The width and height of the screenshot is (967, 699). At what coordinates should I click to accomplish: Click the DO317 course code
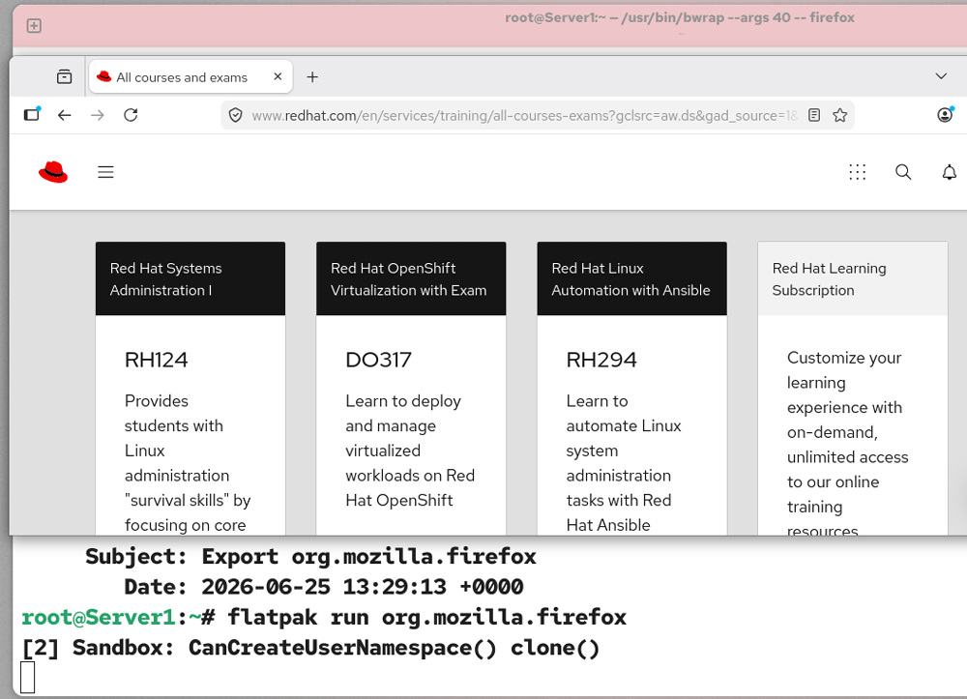378,360
